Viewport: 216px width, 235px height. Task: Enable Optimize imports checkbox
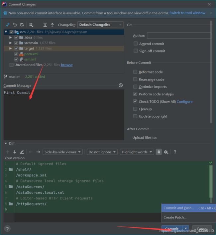click(x=135, y=87)
